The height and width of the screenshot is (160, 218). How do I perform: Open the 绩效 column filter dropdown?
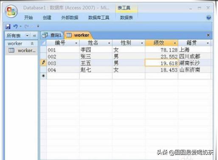tap(175, 43)
